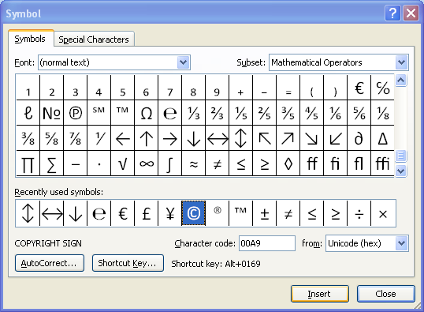Select the plus-minus ± recent symbol
The width and height of the screenshot is (424, 312).
[x=265, y=213]
